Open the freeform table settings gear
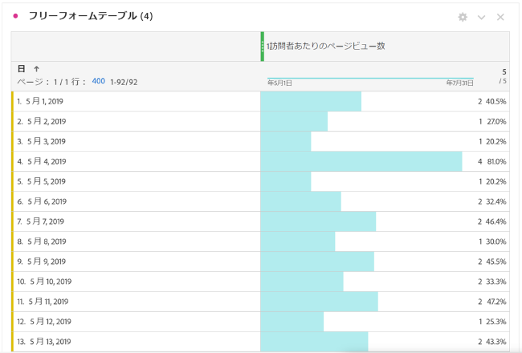 tap(463, 17)
